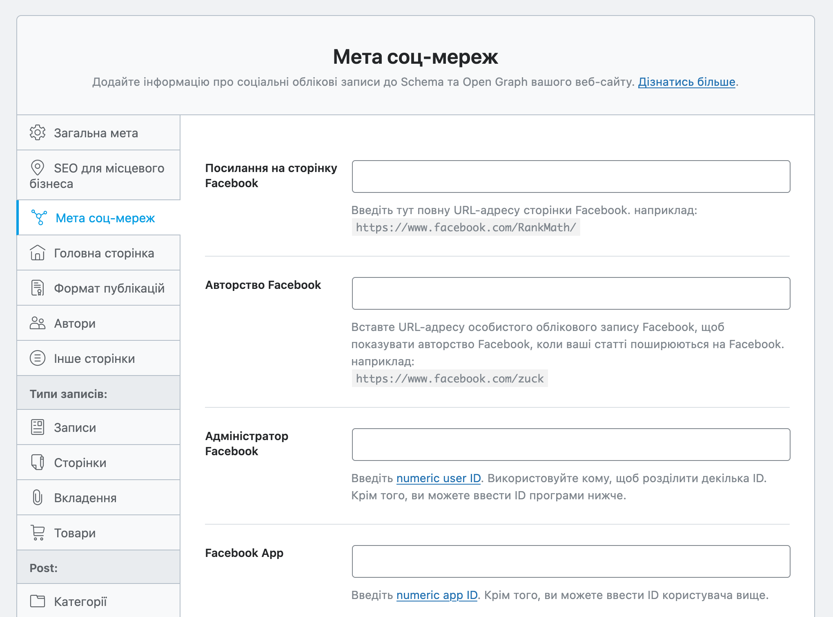833x617 pixels.
Task: Click the location pin icon for local SEO
Action: [38, 168]
